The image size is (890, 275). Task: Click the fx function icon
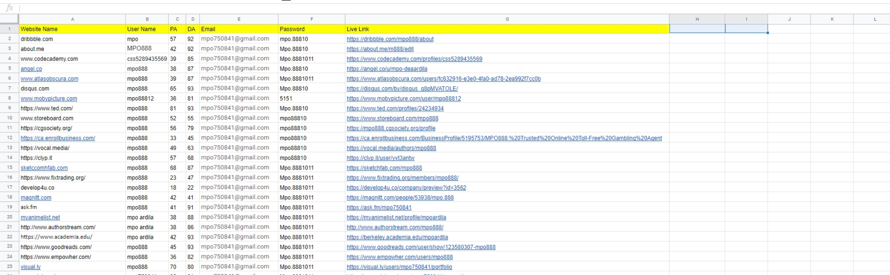(10, 8)
